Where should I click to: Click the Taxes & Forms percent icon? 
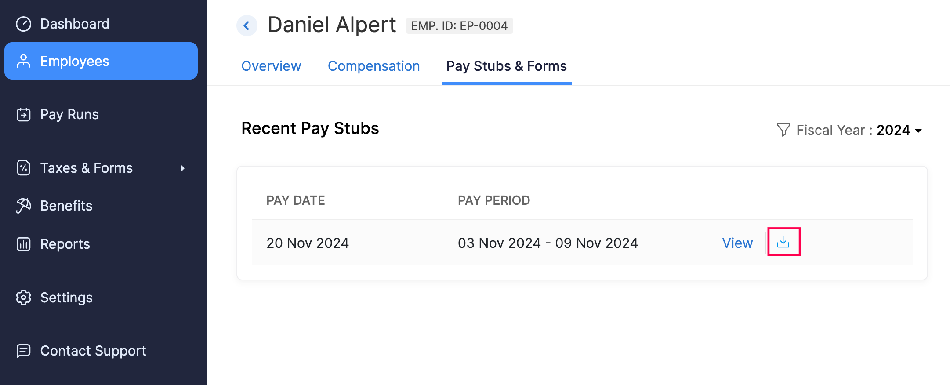[x=24, y=168]
